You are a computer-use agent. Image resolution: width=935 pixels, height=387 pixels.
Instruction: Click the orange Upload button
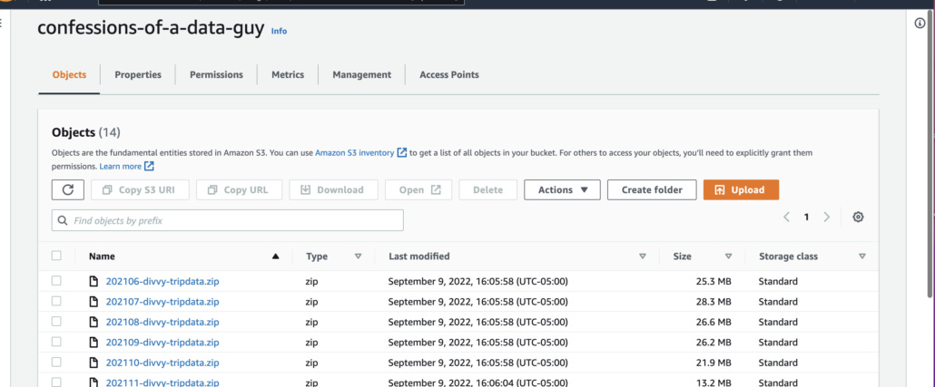tap(741, 190)
